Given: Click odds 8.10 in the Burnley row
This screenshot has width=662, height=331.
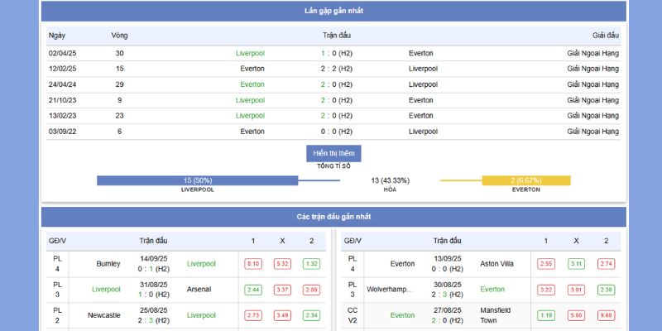Looking at the screenshot, I should pos(253,264).
